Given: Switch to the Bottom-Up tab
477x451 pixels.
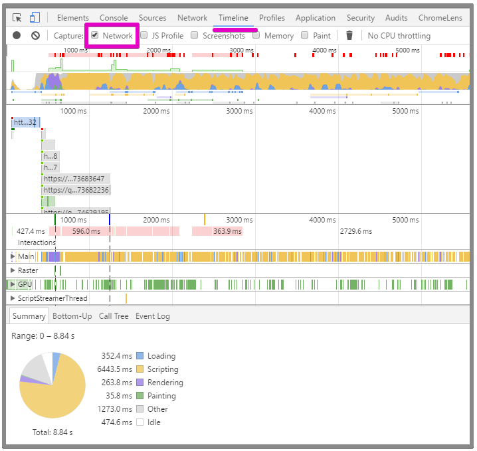Looking at the screenshot, I should (x=72, y=316).
